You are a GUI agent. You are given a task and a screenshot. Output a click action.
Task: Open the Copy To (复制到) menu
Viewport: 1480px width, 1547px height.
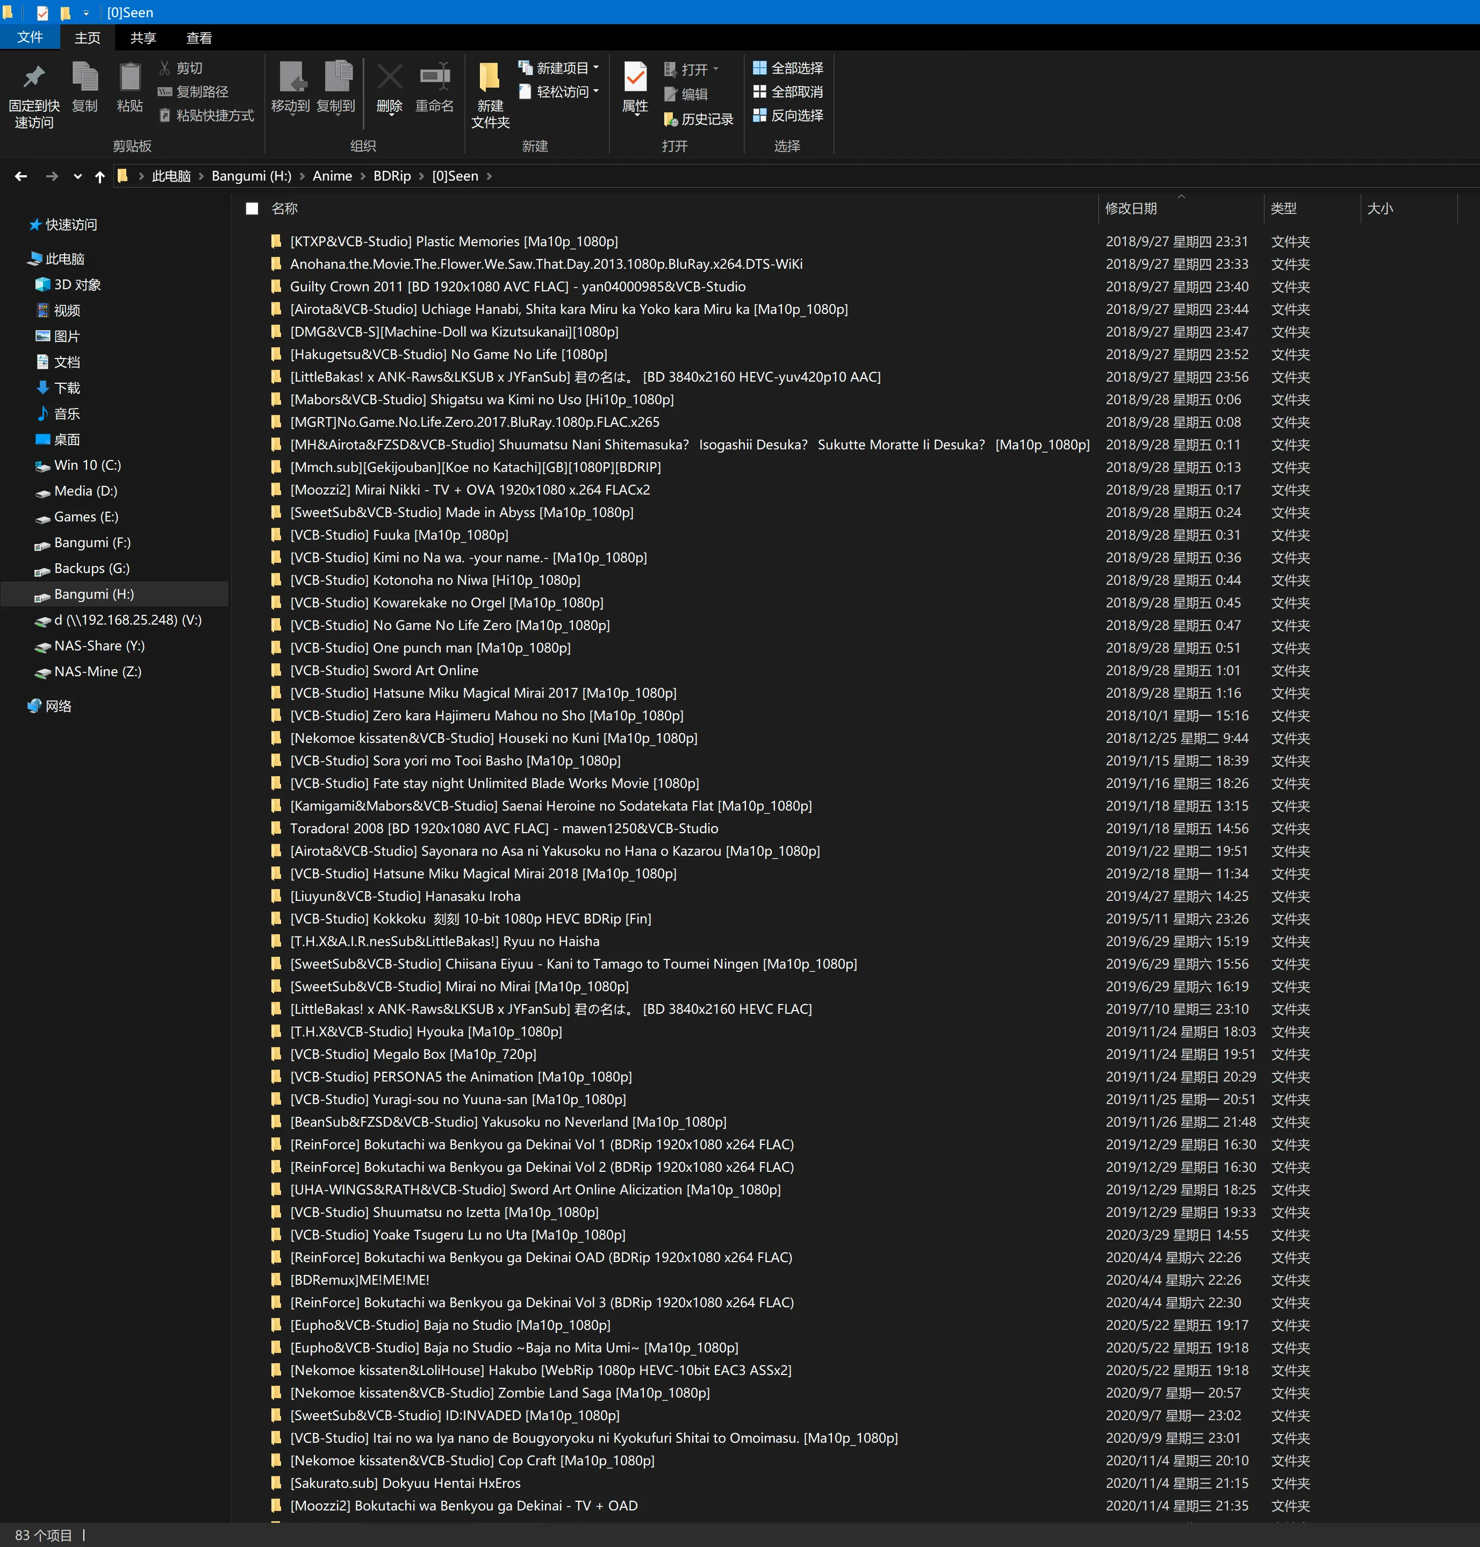tap(336, 88)
